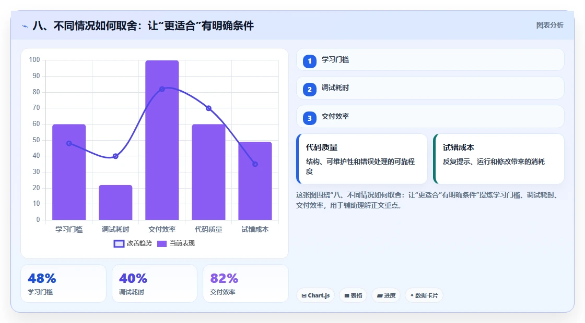Click the 48% 学习门槛 stat card
Image resolution: width=585 pixels, height=323 pixels.
63,283
